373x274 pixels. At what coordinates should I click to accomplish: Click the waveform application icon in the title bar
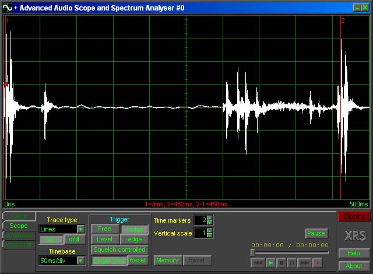pyautogui.click(x=8, y=8)
